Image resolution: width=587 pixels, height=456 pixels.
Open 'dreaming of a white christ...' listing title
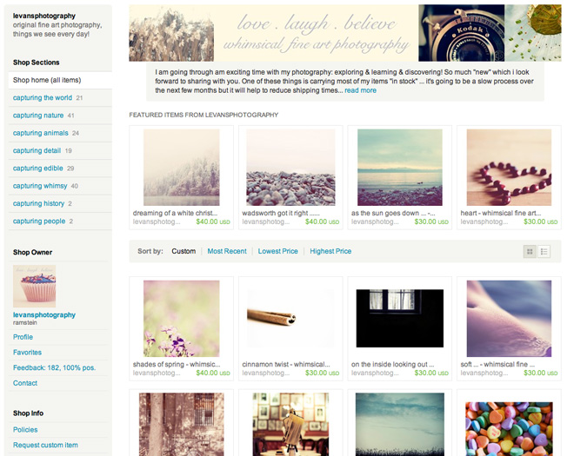[175, 213]
